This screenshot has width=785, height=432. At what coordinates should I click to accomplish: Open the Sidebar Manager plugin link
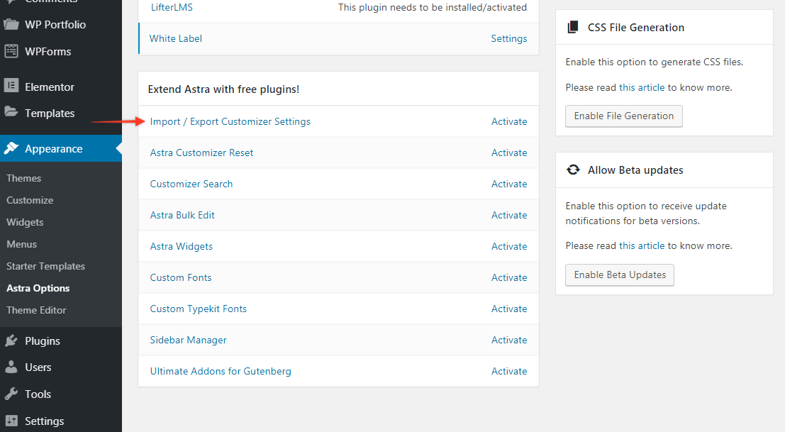(188, 340)
